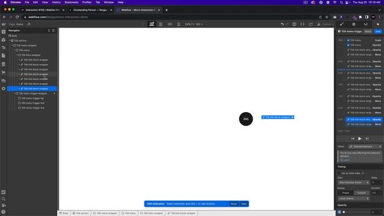Click the Delay input field
The image size is (384, 216).
(x=376, y=182)
